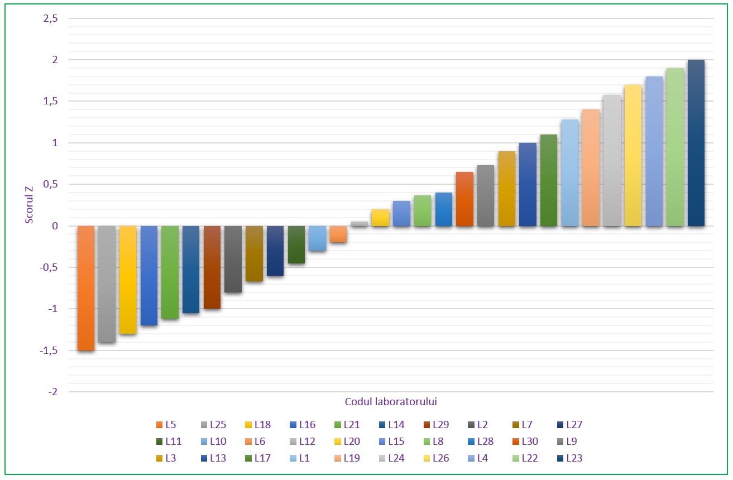Select the gray bar reaching -1,4
The width and height of the screenshot is (733, 480).
(x=107, y=284)
